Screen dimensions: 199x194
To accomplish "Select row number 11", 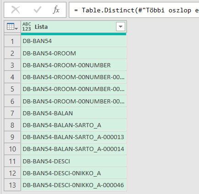I will (12, 161).
